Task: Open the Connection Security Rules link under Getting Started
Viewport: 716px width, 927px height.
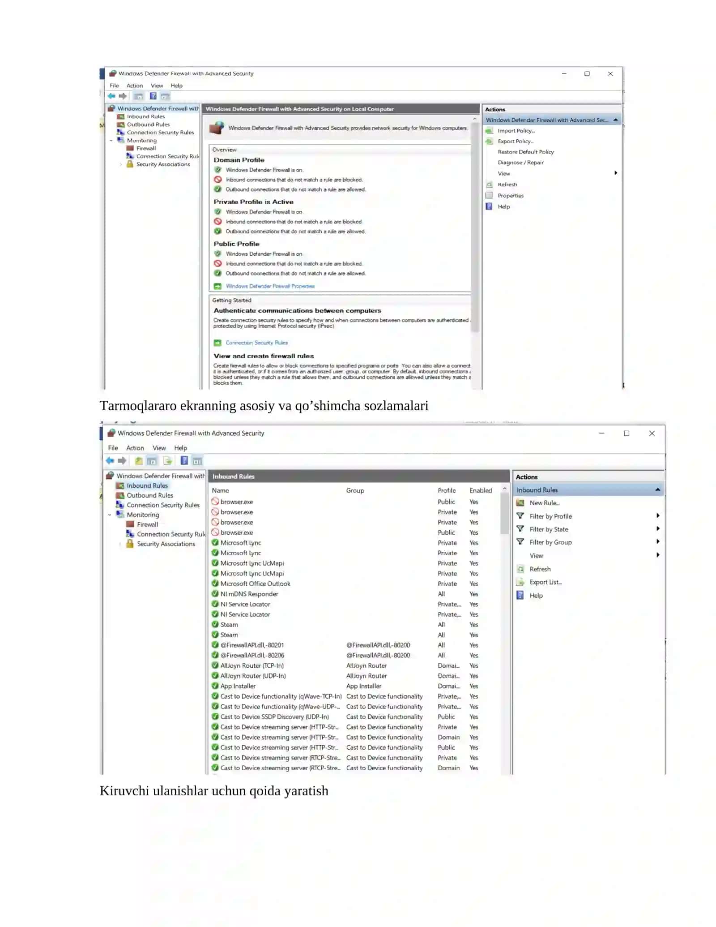Action: (257, 343)
